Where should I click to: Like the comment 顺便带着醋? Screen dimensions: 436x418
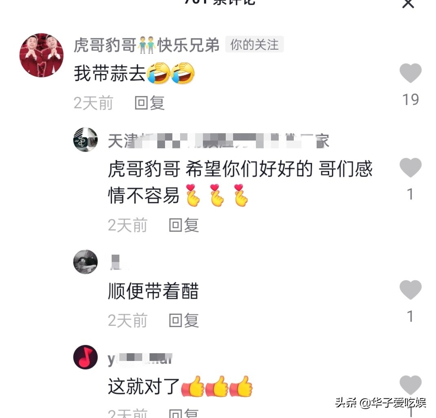click(x=410, y=290)
